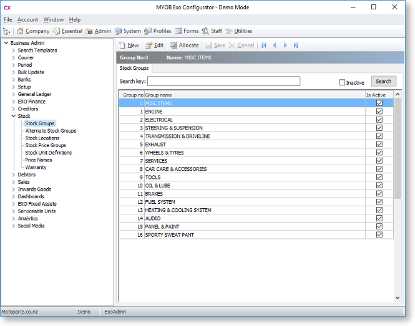Viewport: 415px width, 326px height.
Task: Open the Staff section icon
Action: coord(205,31)
